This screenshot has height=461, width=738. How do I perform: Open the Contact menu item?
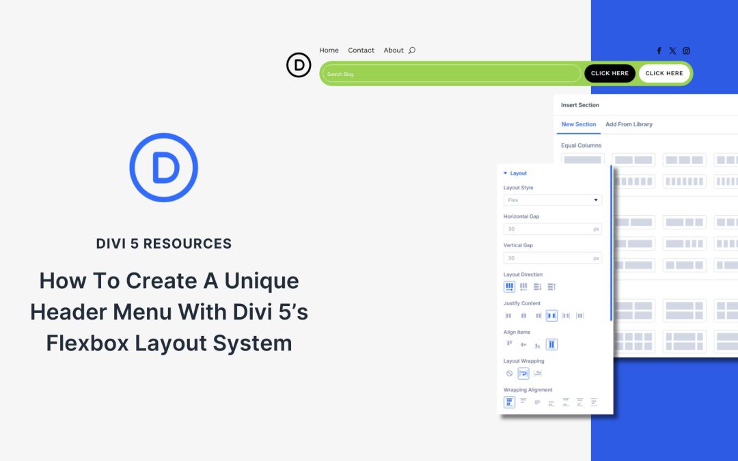361,51
